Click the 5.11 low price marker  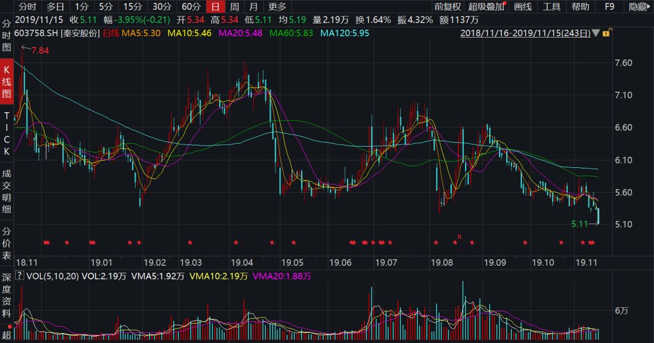[580, 224]
